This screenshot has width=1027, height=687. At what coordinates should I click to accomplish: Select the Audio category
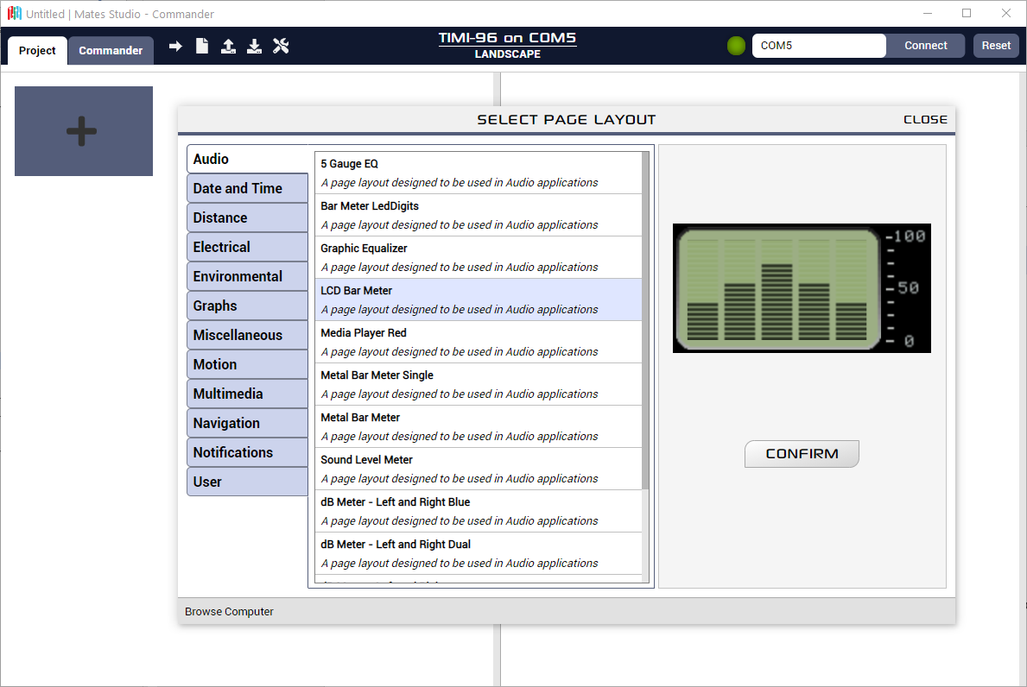click(248, 159)
